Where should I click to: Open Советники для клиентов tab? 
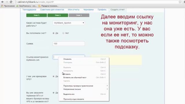(x=52, y=10)
